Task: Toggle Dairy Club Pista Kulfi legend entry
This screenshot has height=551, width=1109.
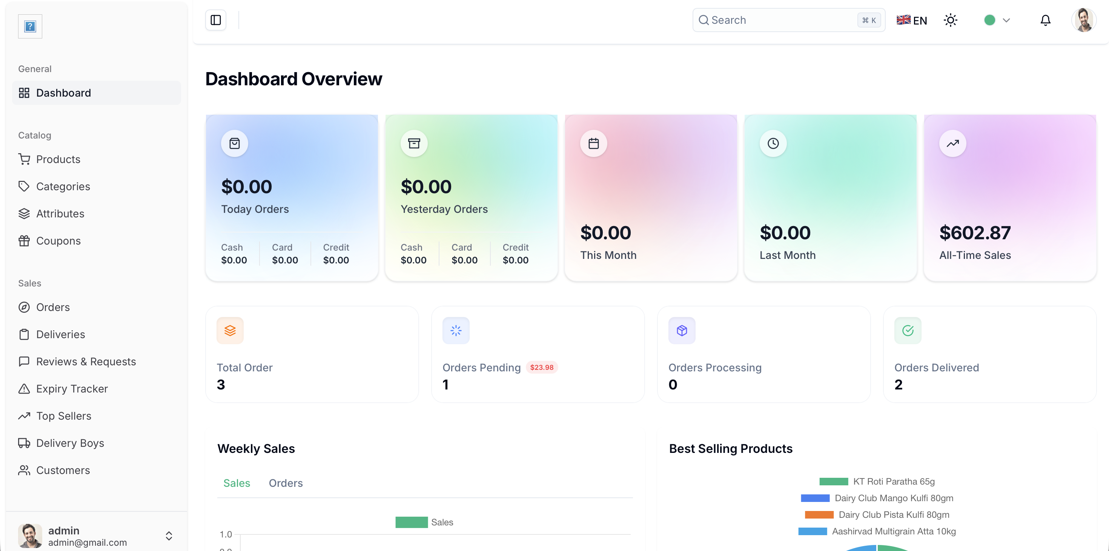Action: pos(877,514)
